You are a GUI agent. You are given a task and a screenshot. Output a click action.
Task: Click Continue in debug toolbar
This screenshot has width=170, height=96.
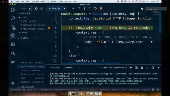tap(73, 9)
